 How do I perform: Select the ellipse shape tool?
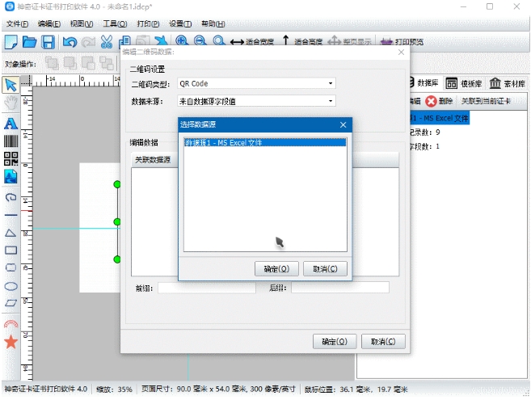tap(11, 287)
